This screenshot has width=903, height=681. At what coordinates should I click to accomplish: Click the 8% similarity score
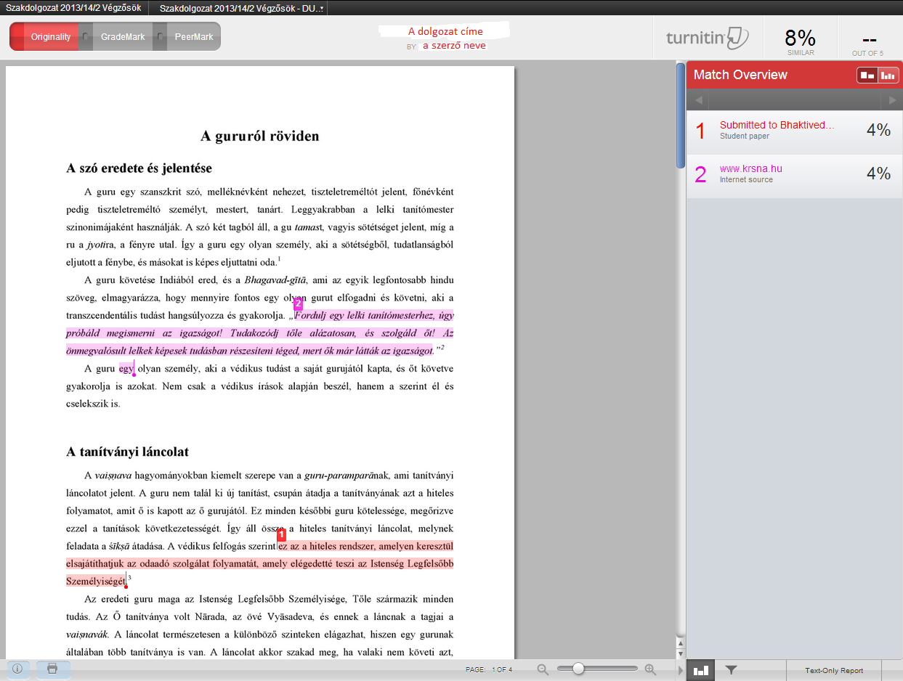click(x=801, y=40)
